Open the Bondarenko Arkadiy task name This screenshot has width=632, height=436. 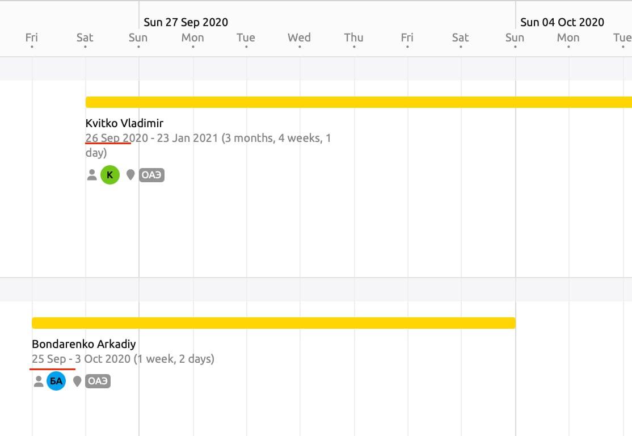point(83,344)
